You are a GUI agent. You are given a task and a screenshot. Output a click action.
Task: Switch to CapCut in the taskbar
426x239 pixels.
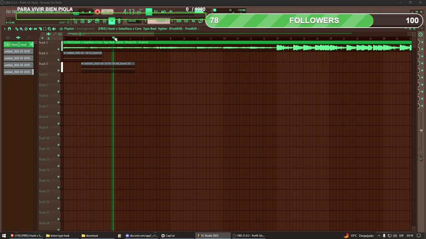(x=168, y=236)
